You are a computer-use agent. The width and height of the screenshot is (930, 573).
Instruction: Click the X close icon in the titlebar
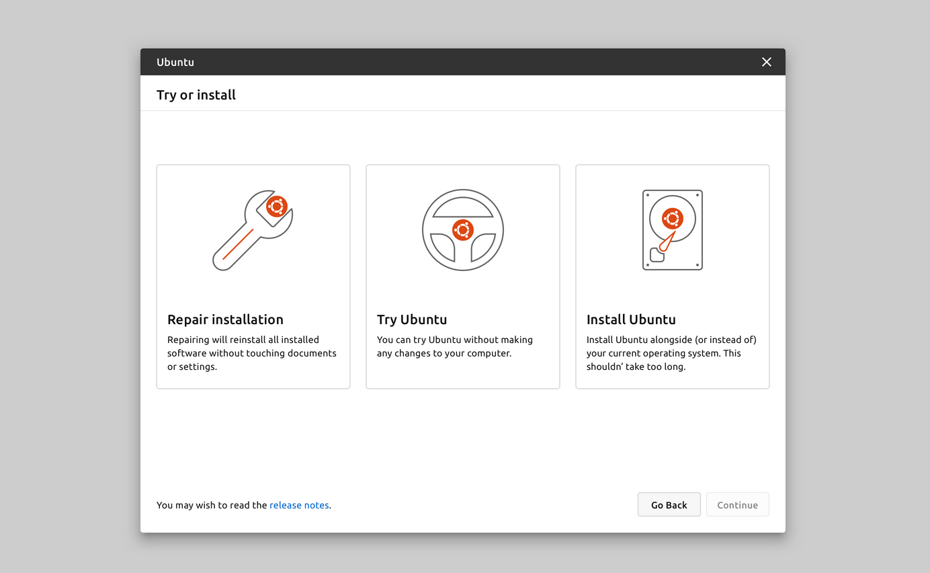tap(766, 62)
